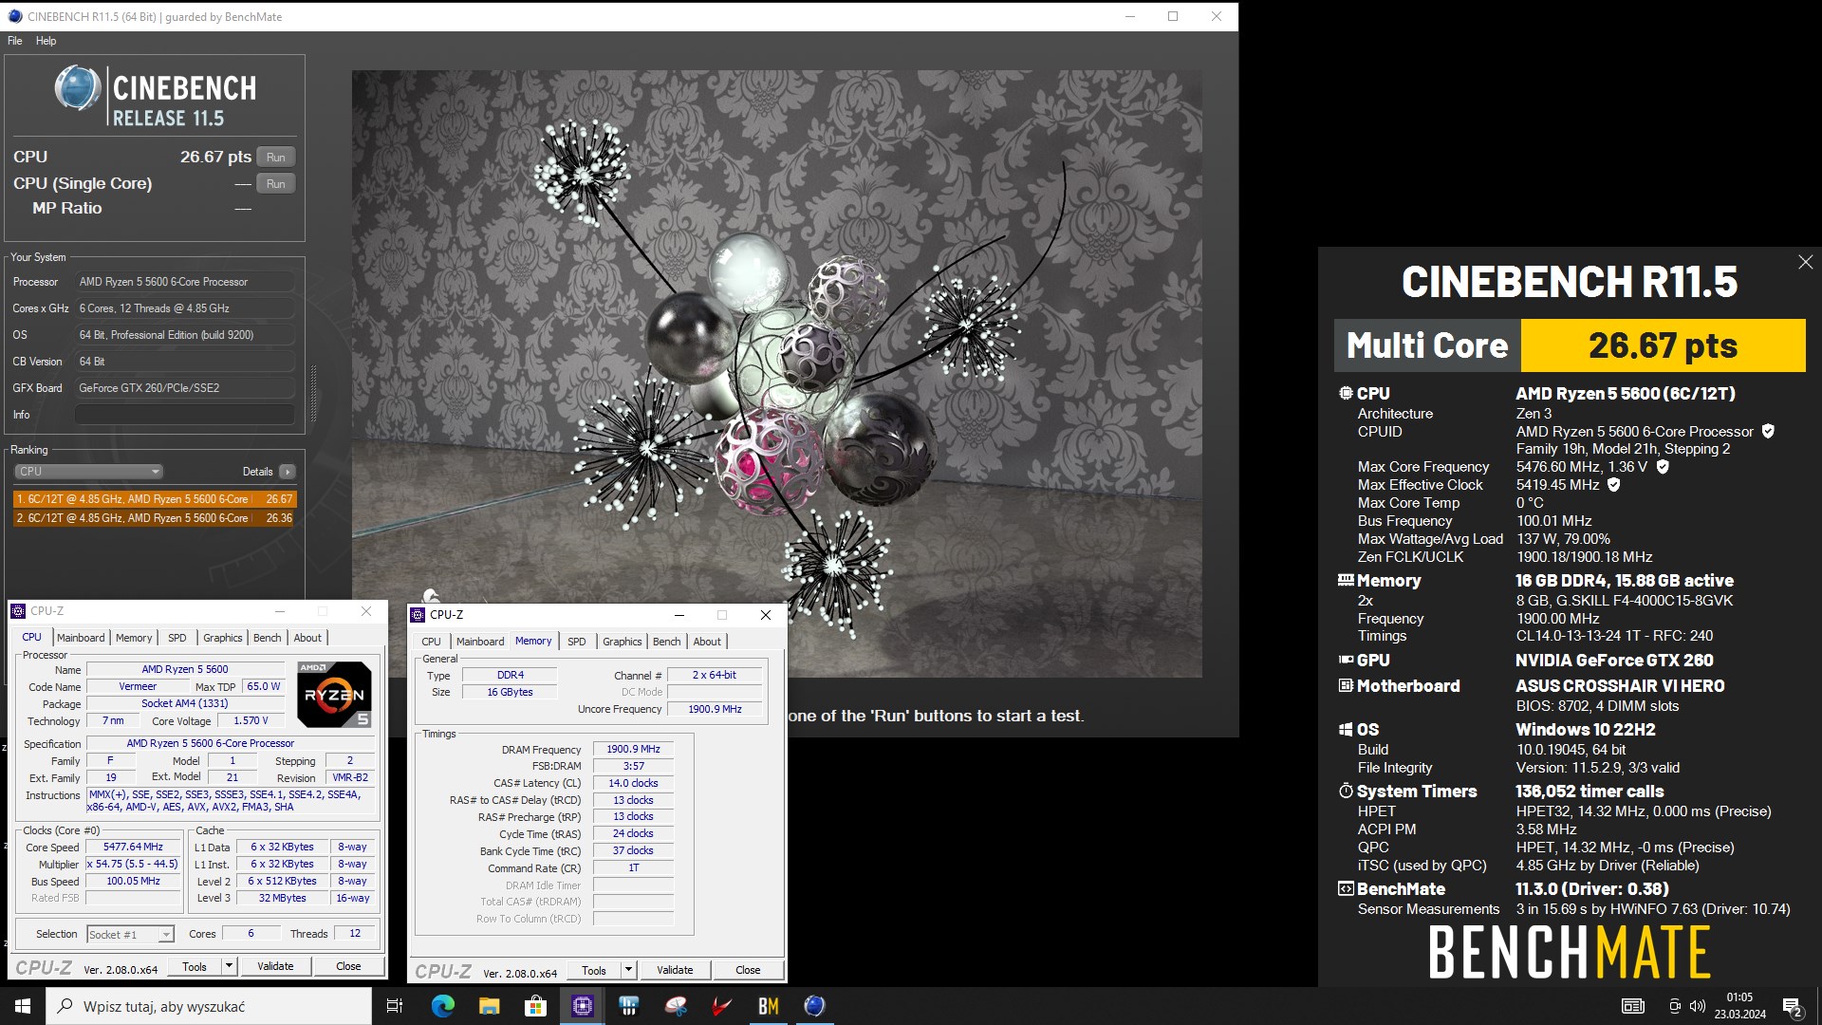
Task: Expand the Ranking CPU dropdown
Action: point(88,472)
